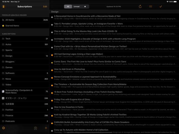Screen dimensions: 179x134
Task: Open the ギズモード・ジャパン feed
Action: coord(25,98)
